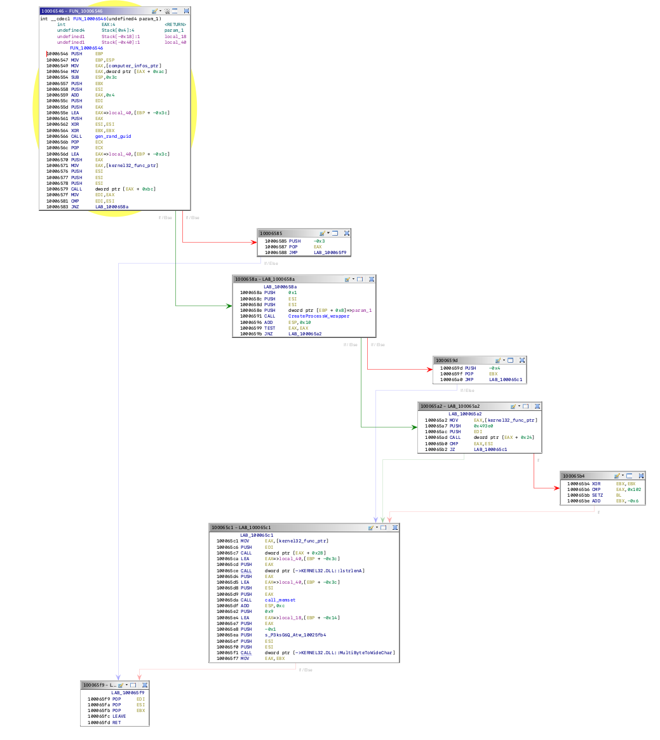
Task: Click the paintbrush icon on LAB_1000658a block header
Action: click(x=347, y=279)
